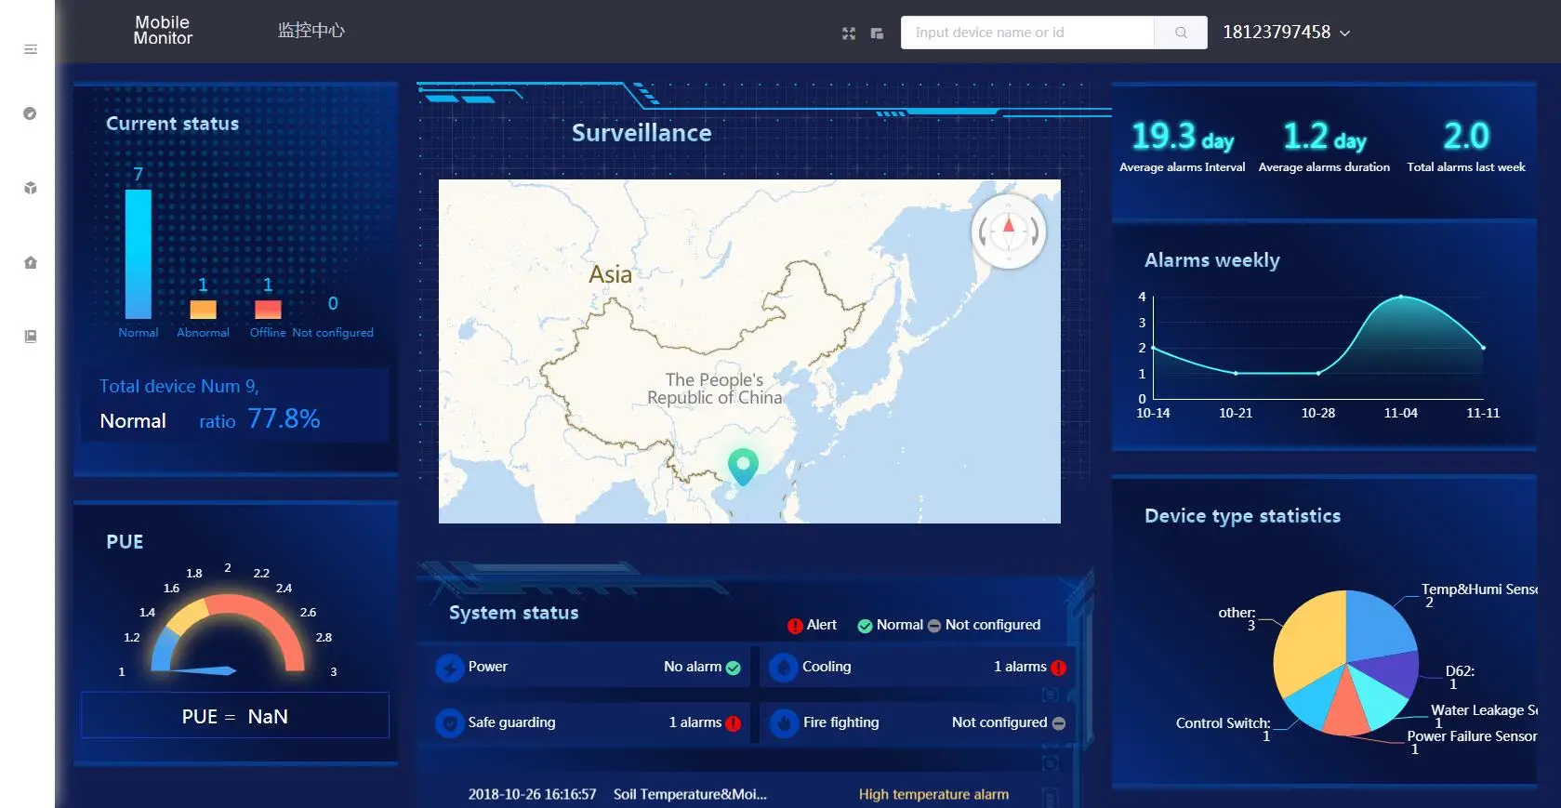Focus the device name or id field
Image resolution: width=1561 pixels, height=808 pixels.
[x=1027, y=33]
